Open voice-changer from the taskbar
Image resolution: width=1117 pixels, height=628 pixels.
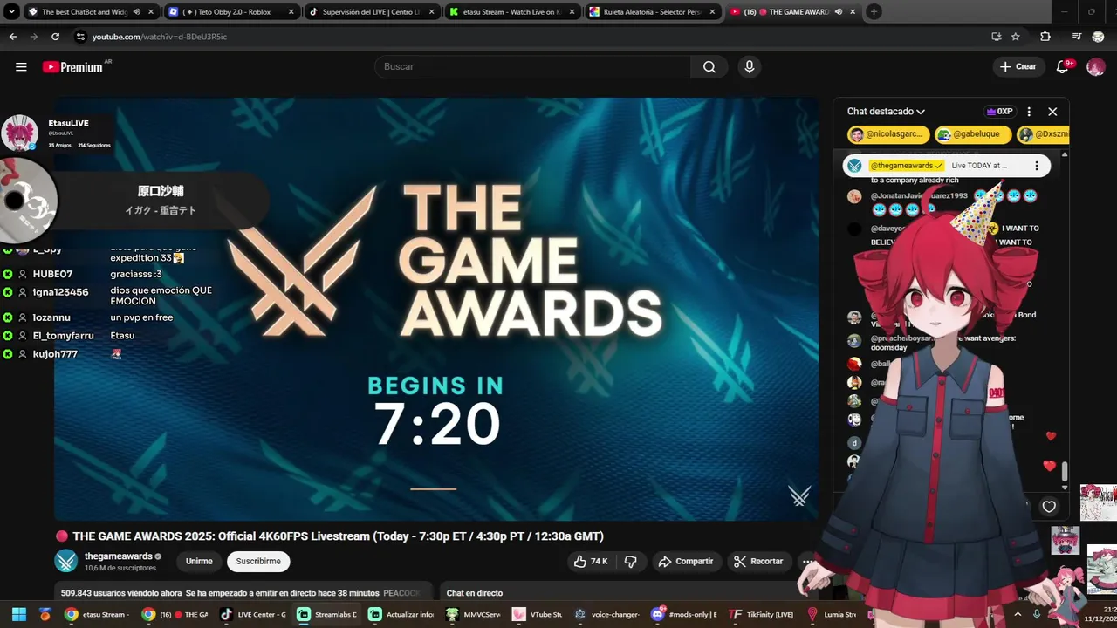click(608, 614)
